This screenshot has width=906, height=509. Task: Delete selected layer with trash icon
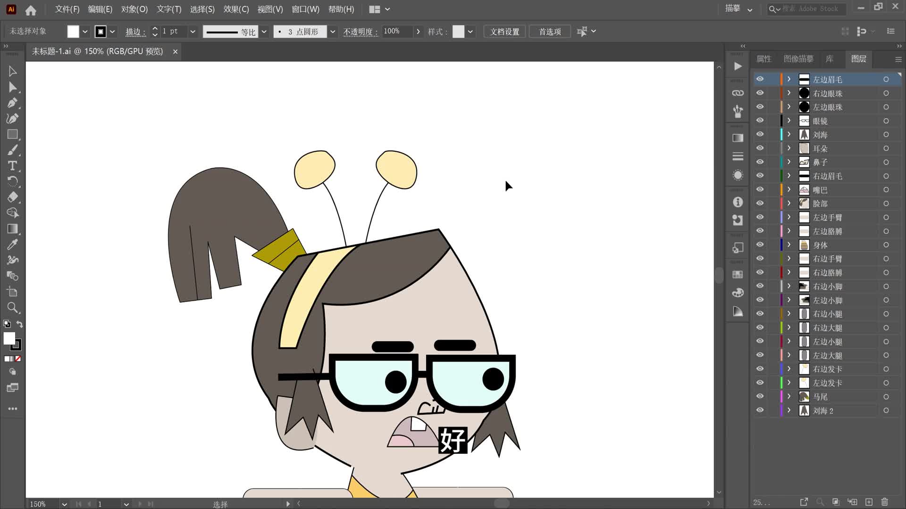click(x=885, y=502)
